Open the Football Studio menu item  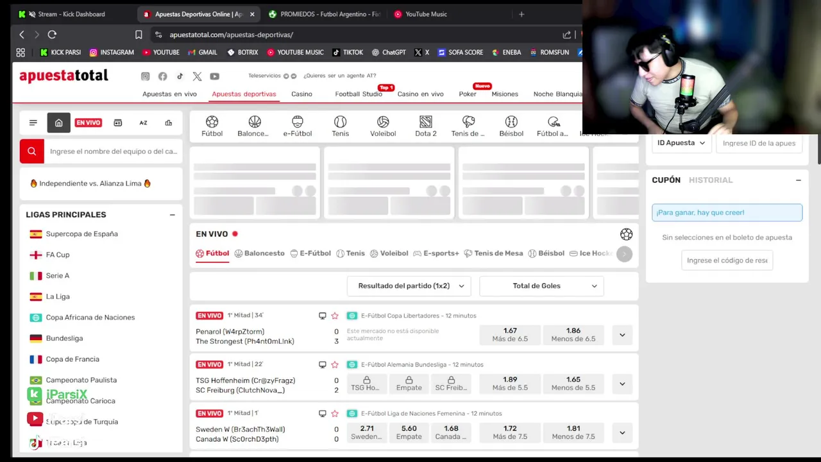click(359, 94)
